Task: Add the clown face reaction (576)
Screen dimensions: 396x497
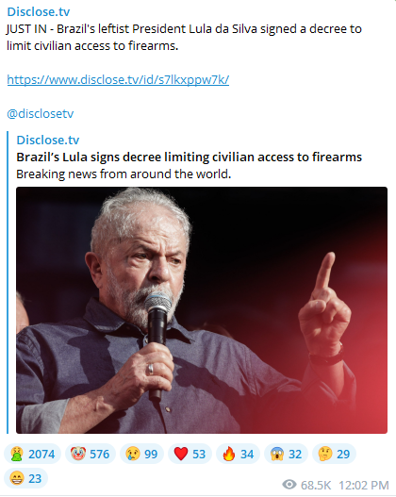Action: pos(91,454)
